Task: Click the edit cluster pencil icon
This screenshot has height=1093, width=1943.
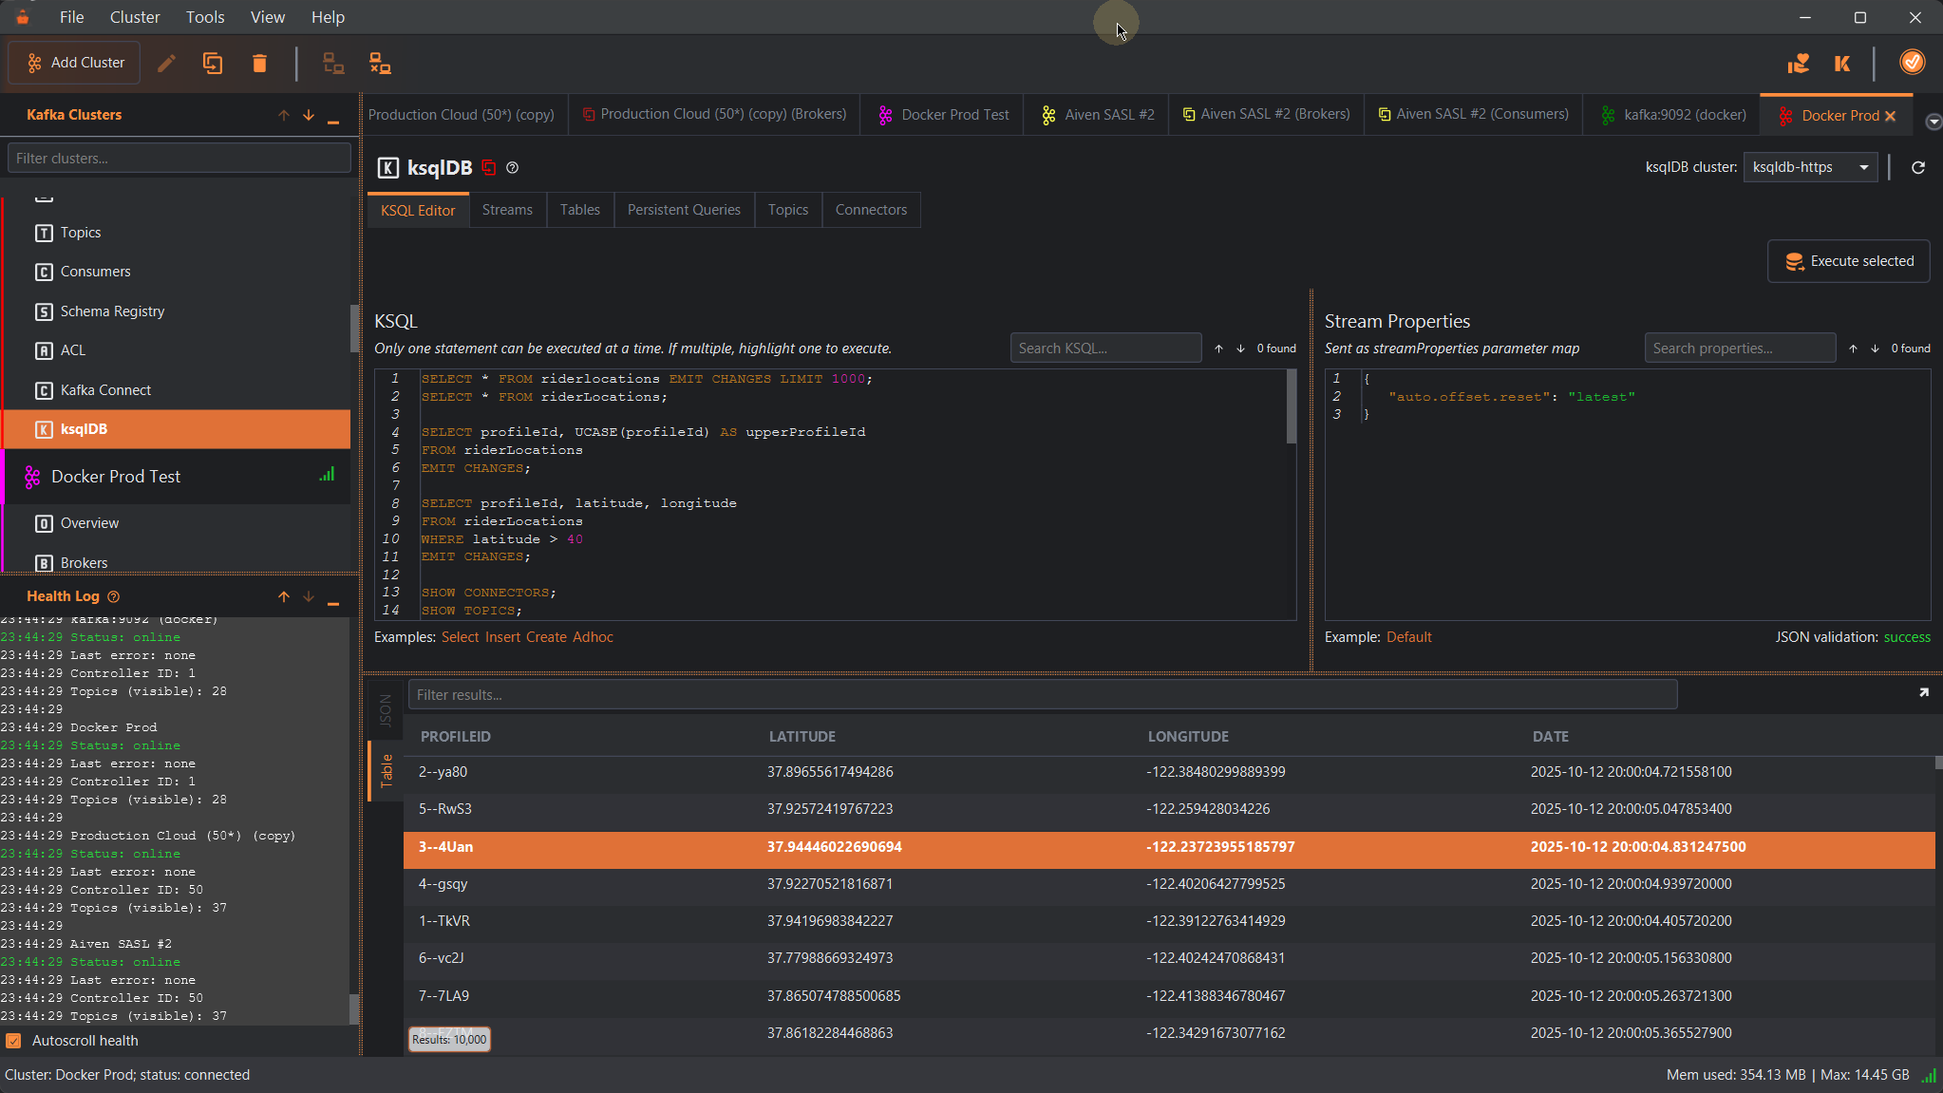Action: pos(166,63)
